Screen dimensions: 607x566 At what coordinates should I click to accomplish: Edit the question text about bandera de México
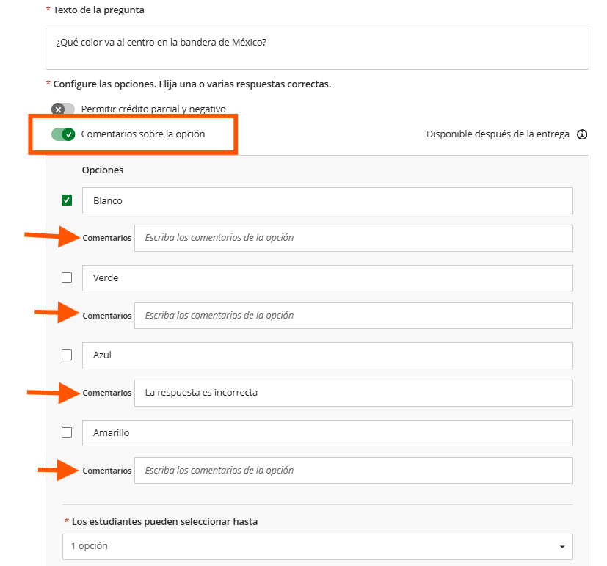317,49
